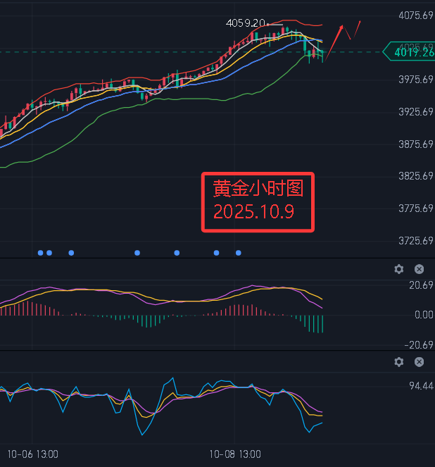Screen dimensions: 435x467
Task: Click the 10-06 13:00 time axis label
Action: click(x=32, y=454)
